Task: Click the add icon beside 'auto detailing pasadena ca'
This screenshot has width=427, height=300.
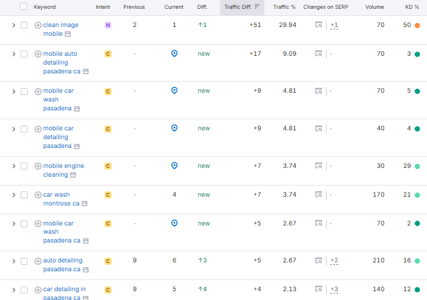Action: 38,261
